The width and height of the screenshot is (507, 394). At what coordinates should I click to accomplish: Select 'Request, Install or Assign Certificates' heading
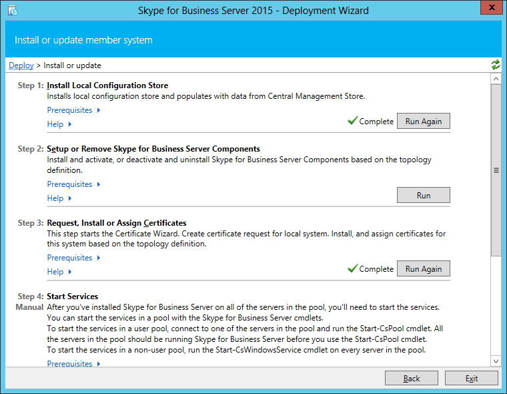click(116, 223)
